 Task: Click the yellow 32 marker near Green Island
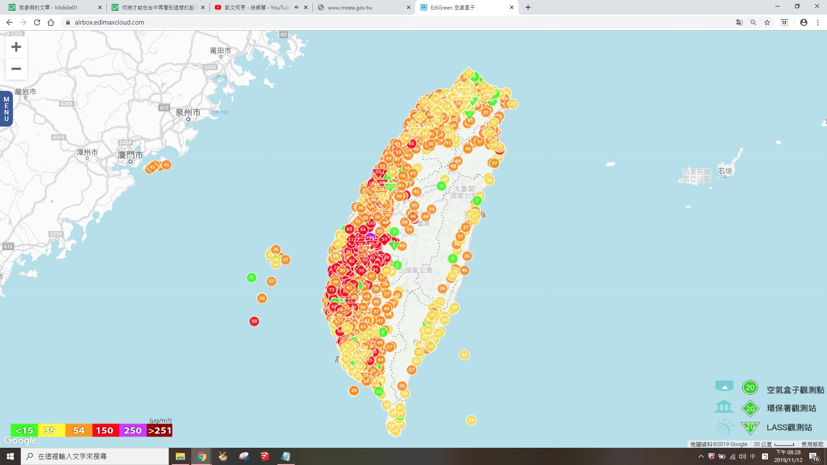(x=464, y=355)
